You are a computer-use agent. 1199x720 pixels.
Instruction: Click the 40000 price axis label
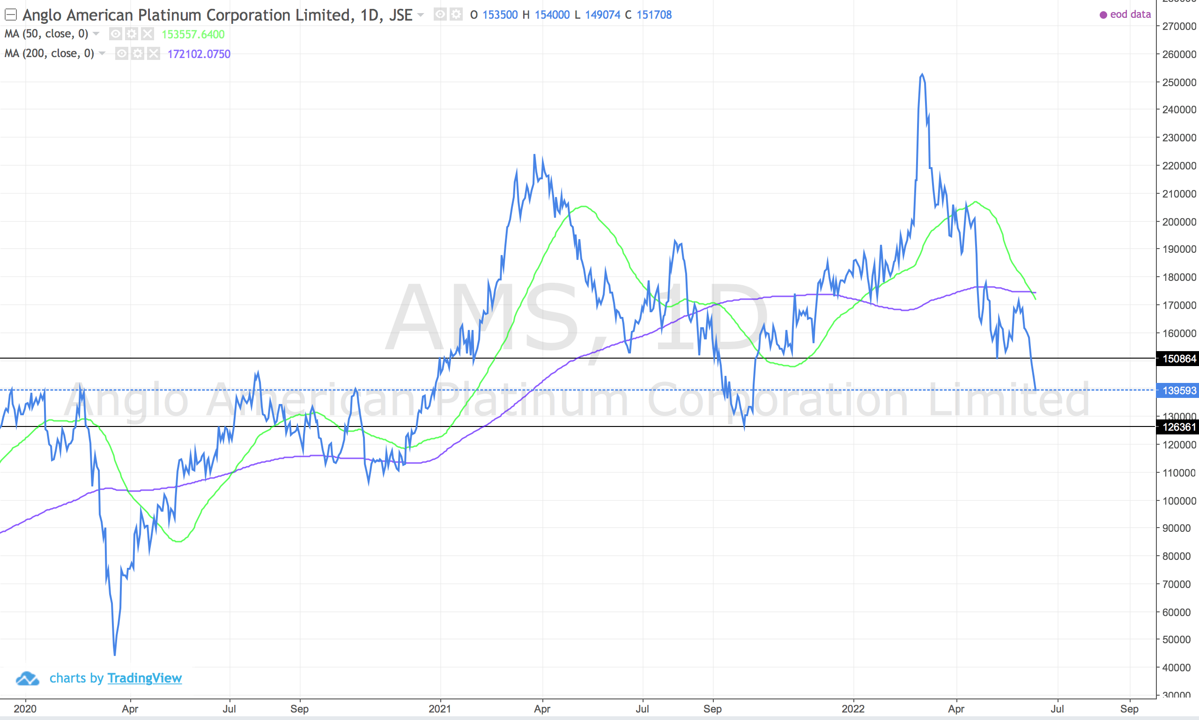coord(1176,668)
